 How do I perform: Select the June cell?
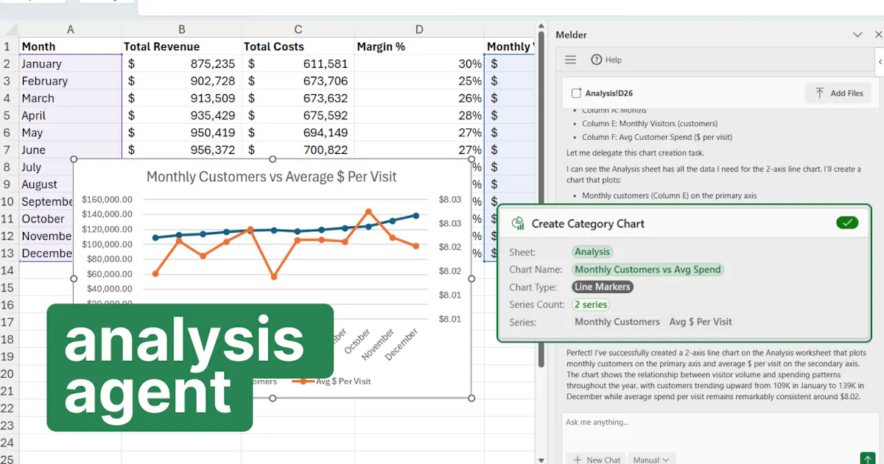(71, 150)
